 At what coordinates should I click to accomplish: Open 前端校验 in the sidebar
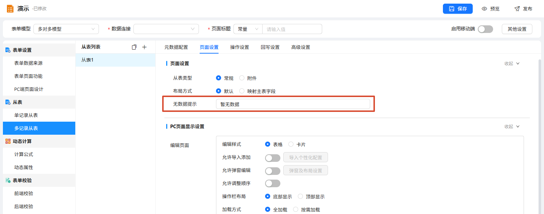39,193
